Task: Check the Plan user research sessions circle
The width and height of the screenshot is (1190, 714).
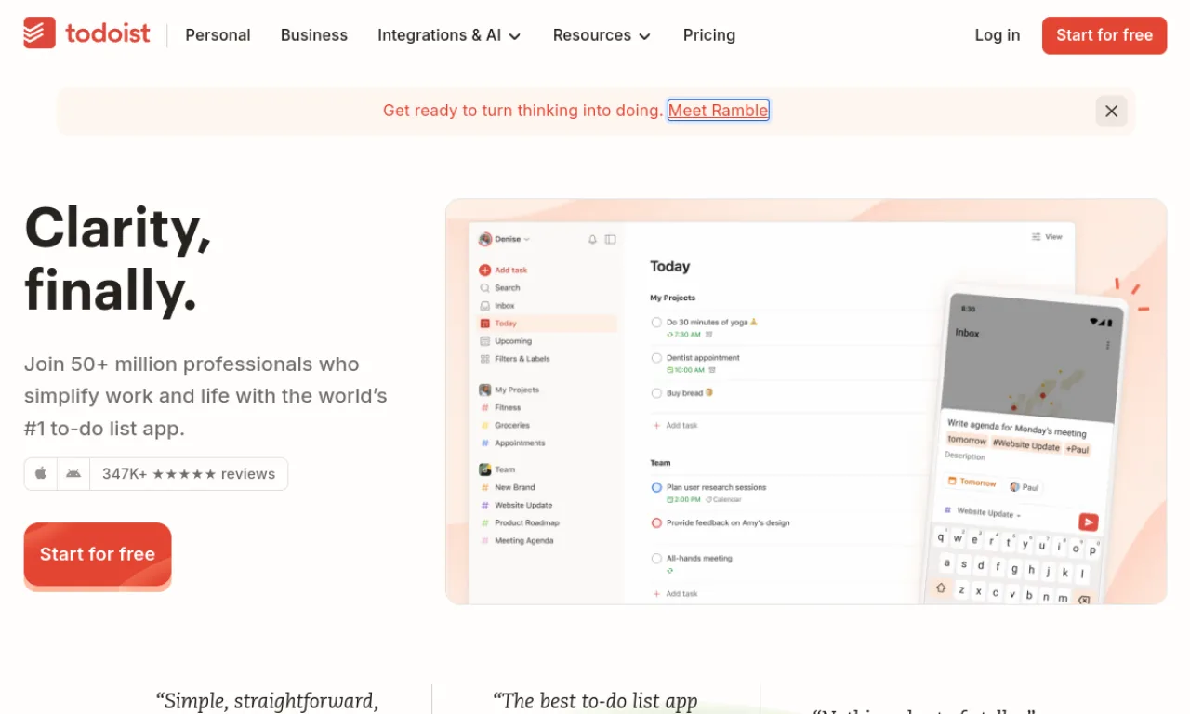Action: point(656,487)
